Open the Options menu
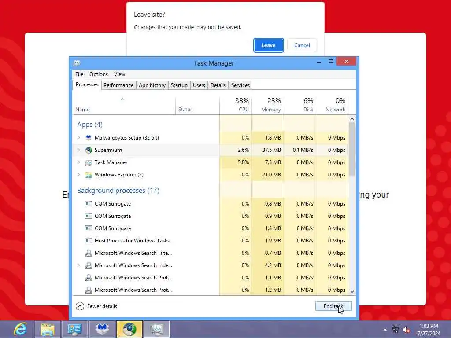This screenshot has width=451, height=338. [99, 74]
